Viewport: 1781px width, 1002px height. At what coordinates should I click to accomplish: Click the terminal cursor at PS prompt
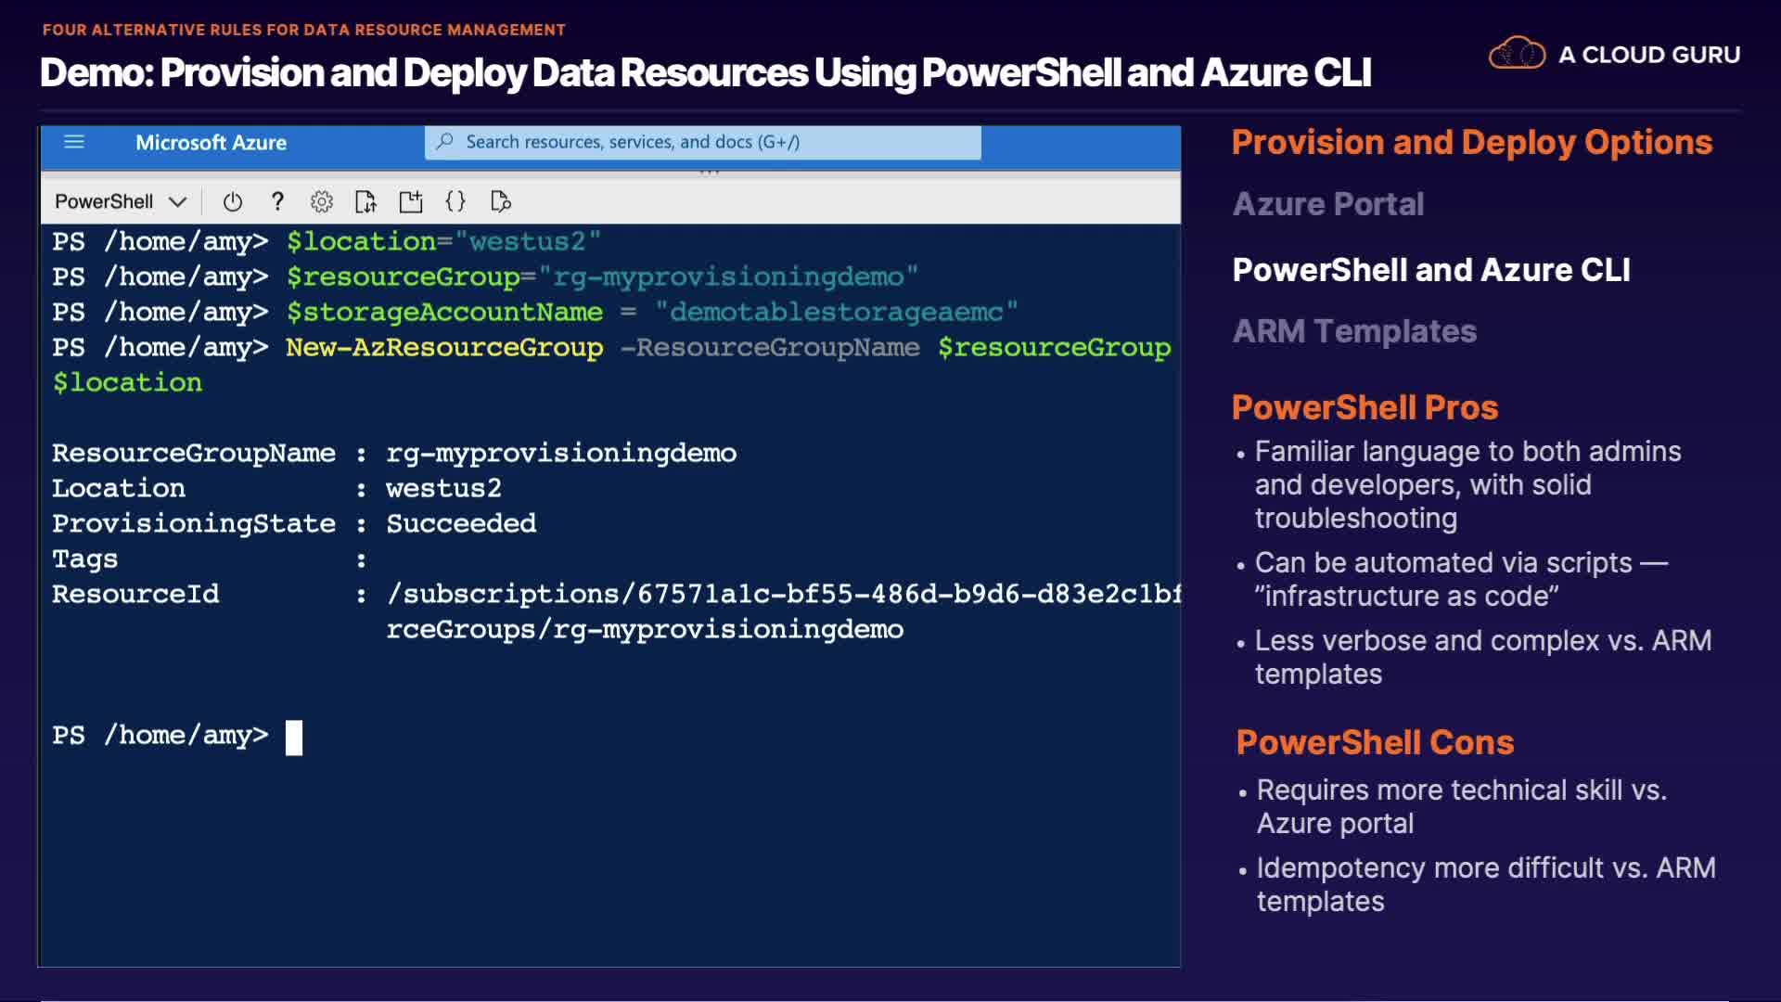pyautogui.click(x=294, y=738)
